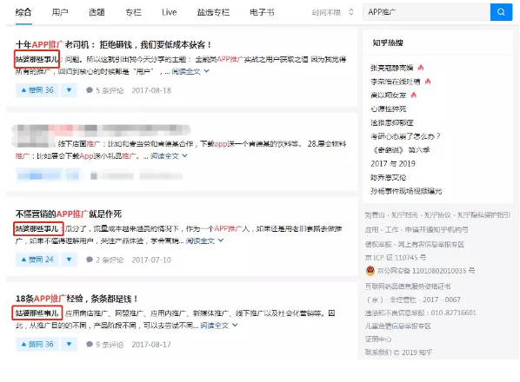
Task: Click the search field containing APP推广
Action: tap(426, 12)
